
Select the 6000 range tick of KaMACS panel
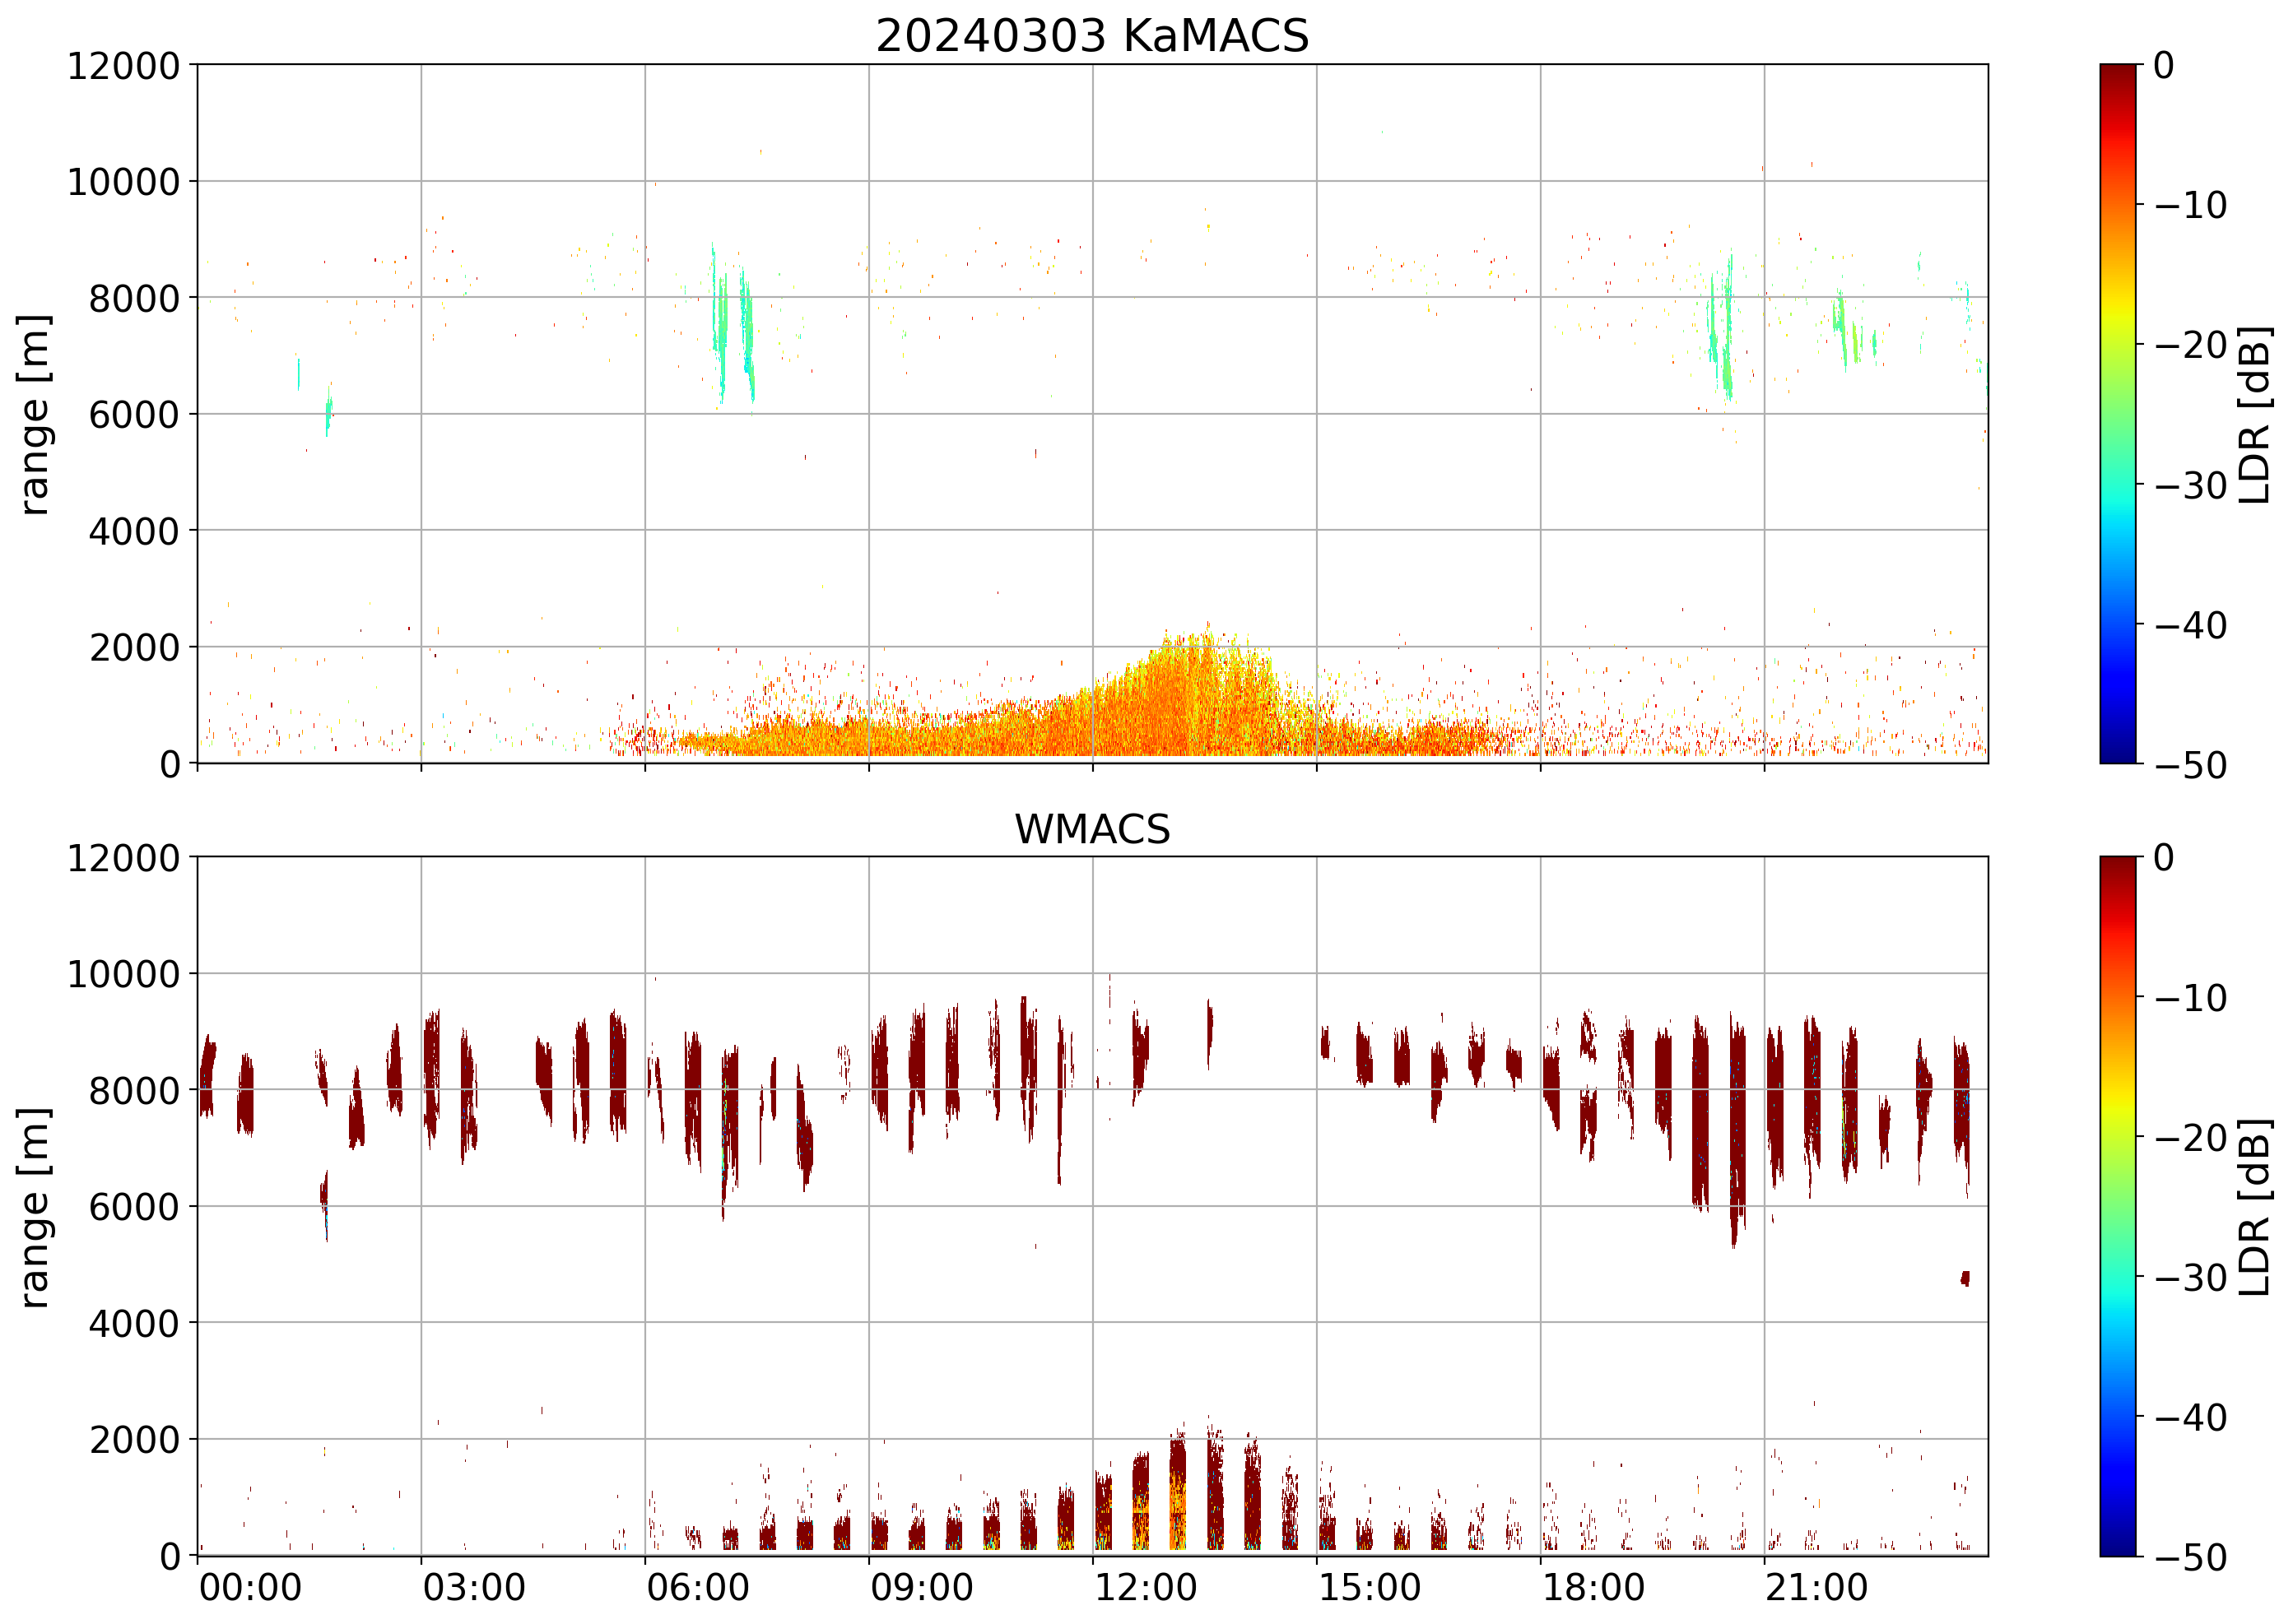pos(135,415)
